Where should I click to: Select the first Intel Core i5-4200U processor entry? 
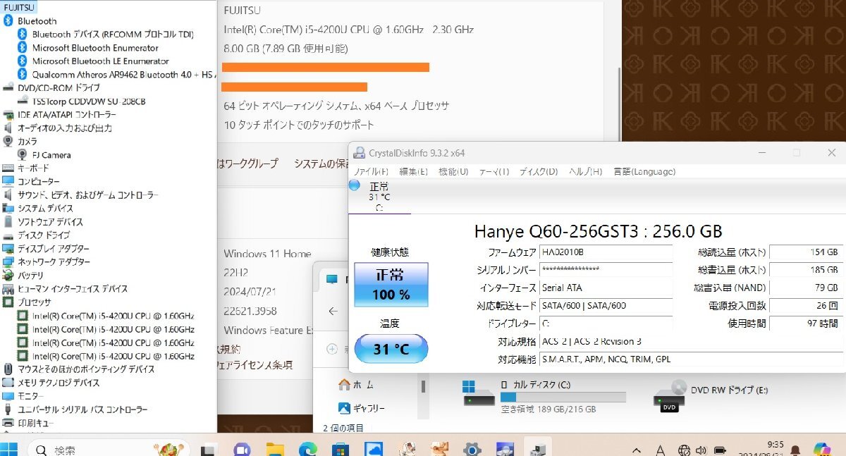point(114,316)
